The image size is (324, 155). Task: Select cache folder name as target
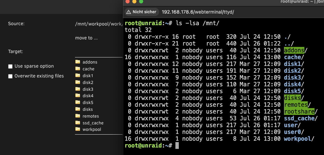tap(89, 69)
